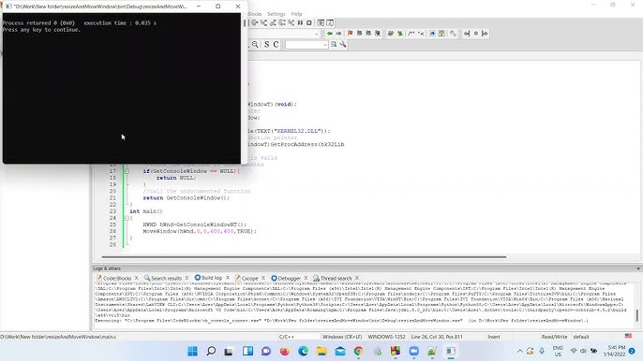Toggle the C match-case search button
This screenshot has height=361, width=643.
click(x=276, y=44)
